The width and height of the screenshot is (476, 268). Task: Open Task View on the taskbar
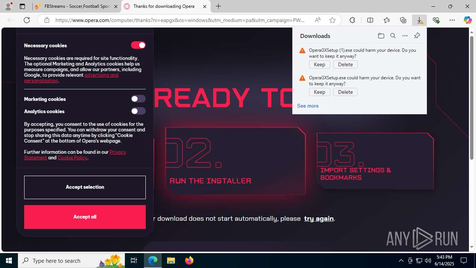pos(134,261)
